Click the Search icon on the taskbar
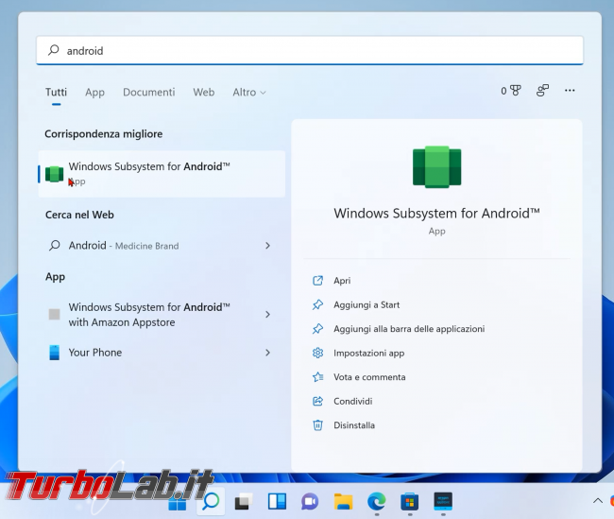614x519 pixels. pos(211,501)
